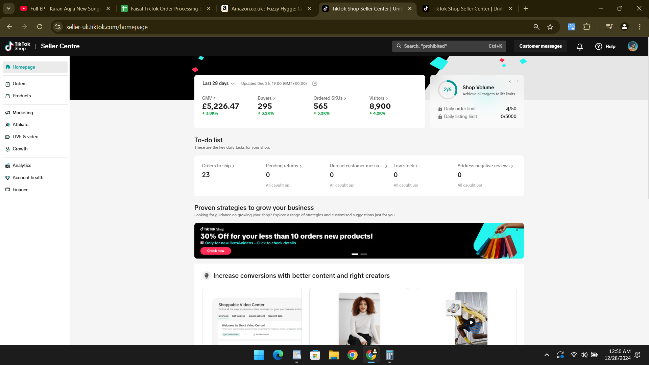The image size is (649, 365).
Task: Click the Check now banner button
Action: [216, 251]
